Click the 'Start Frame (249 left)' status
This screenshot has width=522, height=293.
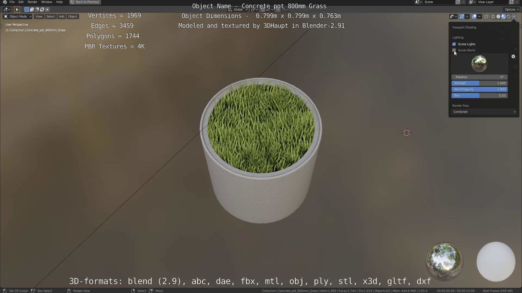pyautogui.click(x=498, y=291)
